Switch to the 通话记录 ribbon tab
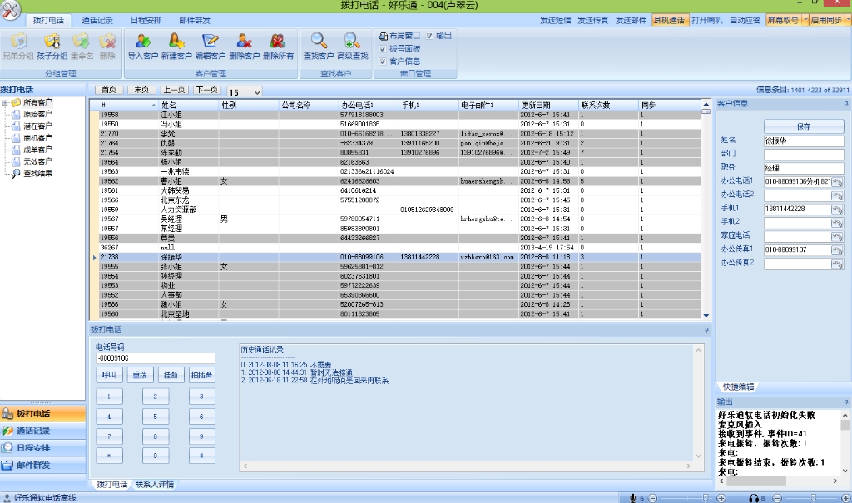 (97, 19)
